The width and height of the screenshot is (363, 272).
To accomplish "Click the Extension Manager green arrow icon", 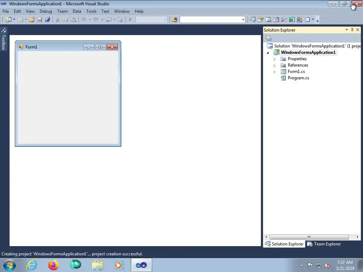I will click(292, 20).
